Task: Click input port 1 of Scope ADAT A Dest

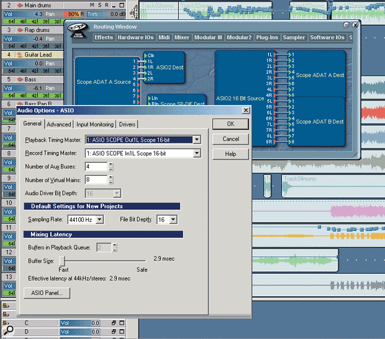Action: pyautogui.click(x=290, y=55)
